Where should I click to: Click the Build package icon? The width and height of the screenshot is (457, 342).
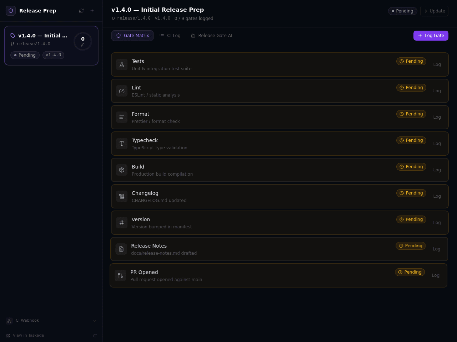(122, 170)
